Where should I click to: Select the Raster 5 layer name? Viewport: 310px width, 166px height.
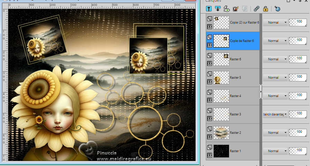click(x=236, y=78)
